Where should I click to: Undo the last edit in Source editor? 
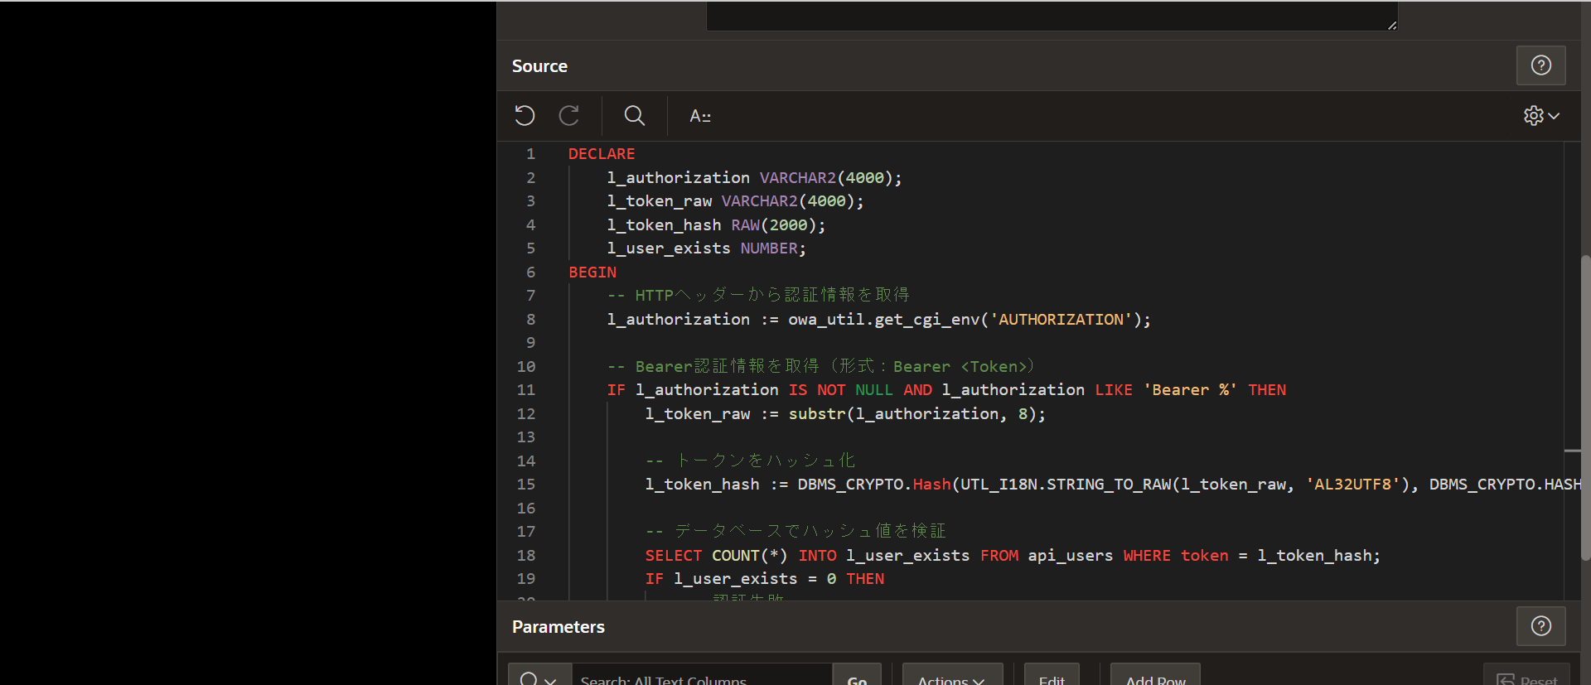point(525,115)
